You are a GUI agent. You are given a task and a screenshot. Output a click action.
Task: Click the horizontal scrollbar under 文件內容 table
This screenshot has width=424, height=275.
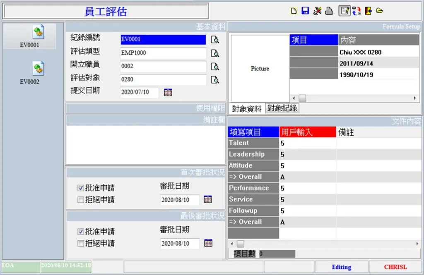323,244
